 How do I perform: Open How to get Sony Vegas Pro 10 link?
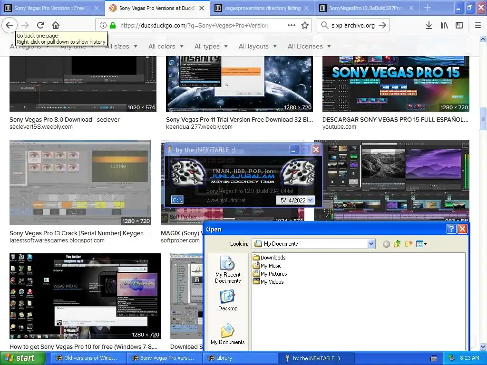[83, 346]
